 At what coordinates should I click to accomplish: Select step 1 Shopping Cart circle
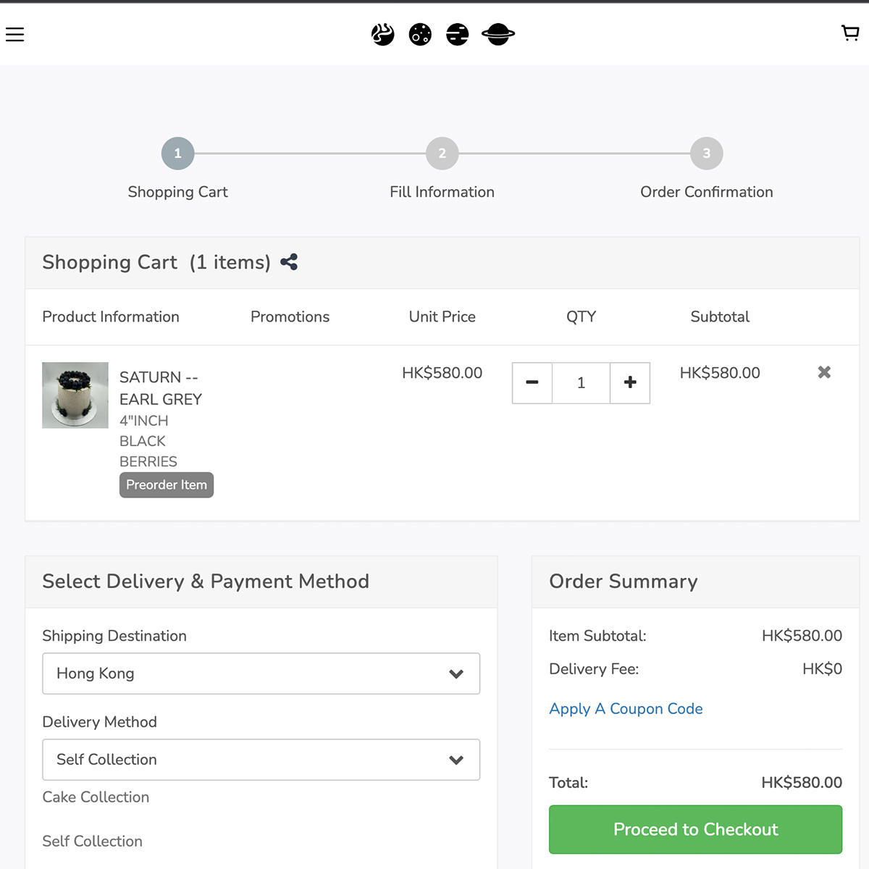pos(177,154)
